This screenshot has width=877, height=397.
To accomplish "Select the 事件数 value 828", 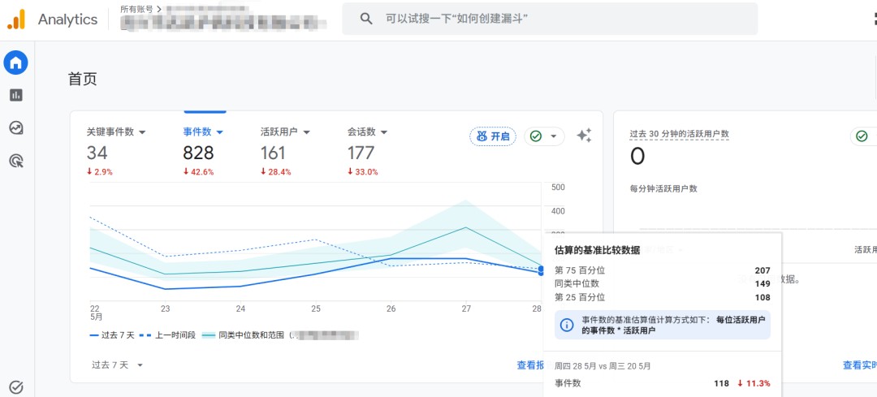I will pos(199,153).
